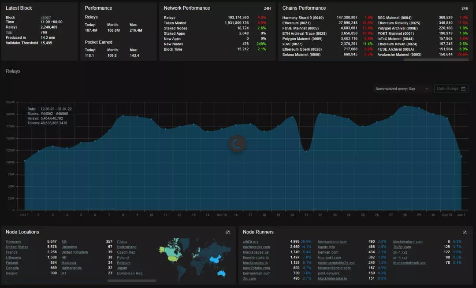Click the Node Locations horizontal scrollbar
This screenshot has width=476, height=288.
[131, 281]
